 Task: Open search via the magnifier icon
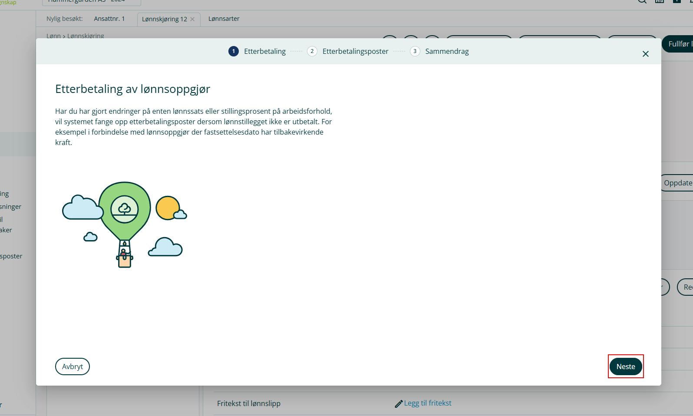point(642,1)
